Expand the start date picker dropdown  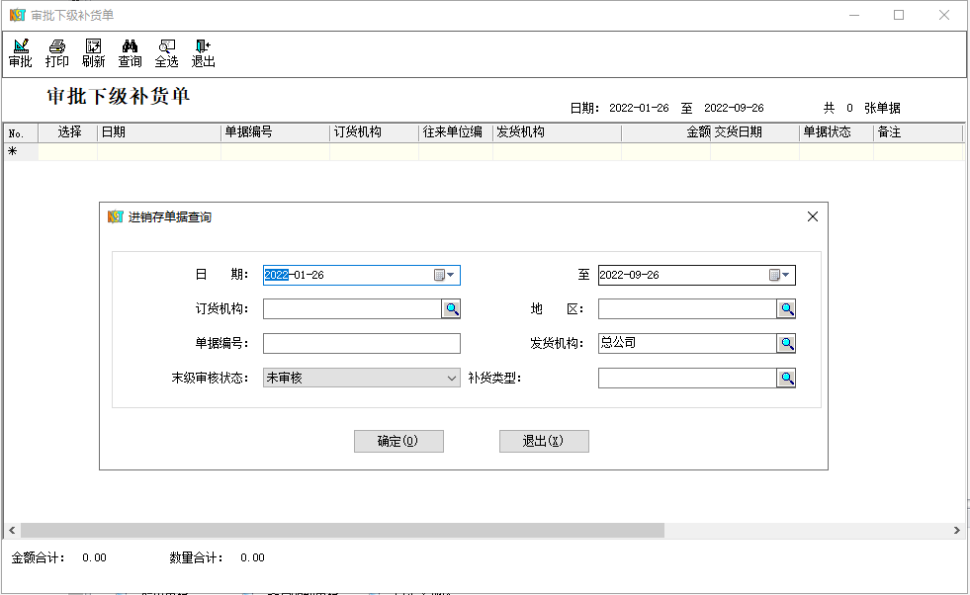click(446, 276)
